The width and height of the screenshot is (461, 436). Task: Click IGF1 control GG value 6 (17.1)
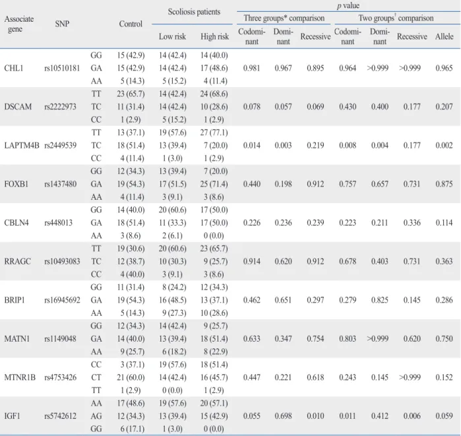point(133,429)
